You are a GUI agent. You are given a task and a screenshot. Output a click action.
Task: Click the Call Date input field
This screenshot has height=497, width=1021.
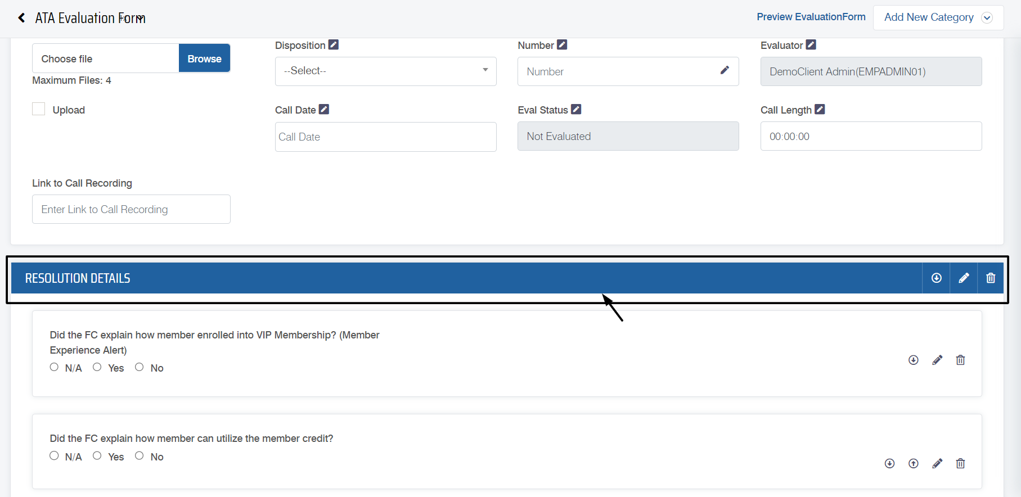coord(385,137)
